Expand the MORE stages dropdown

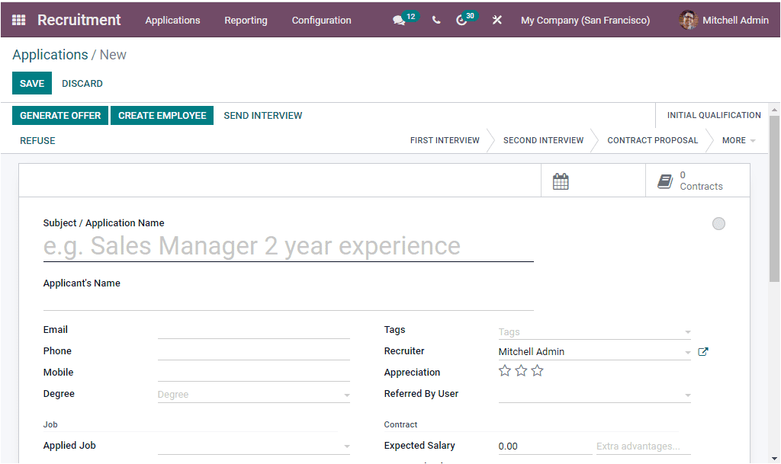coord(738,140)
